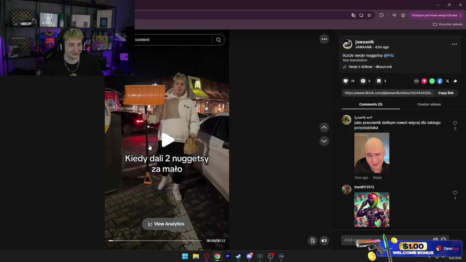
Task: Open Steam from taskbar
Action: tap(238, 256)
